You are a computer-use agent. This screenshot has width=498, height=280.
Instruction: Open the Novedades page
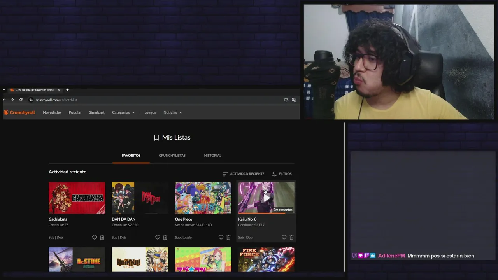point(52,112)
